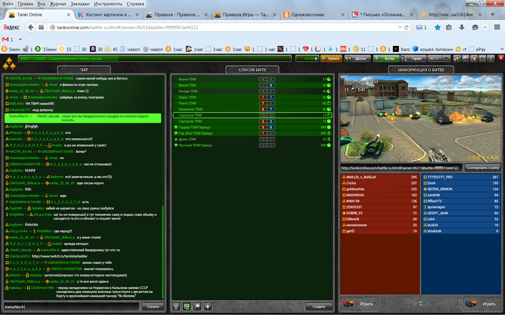The image size is (505, 315).
Task: Open the chat speech bubble toolbar icon
Action: pos(475,27)
